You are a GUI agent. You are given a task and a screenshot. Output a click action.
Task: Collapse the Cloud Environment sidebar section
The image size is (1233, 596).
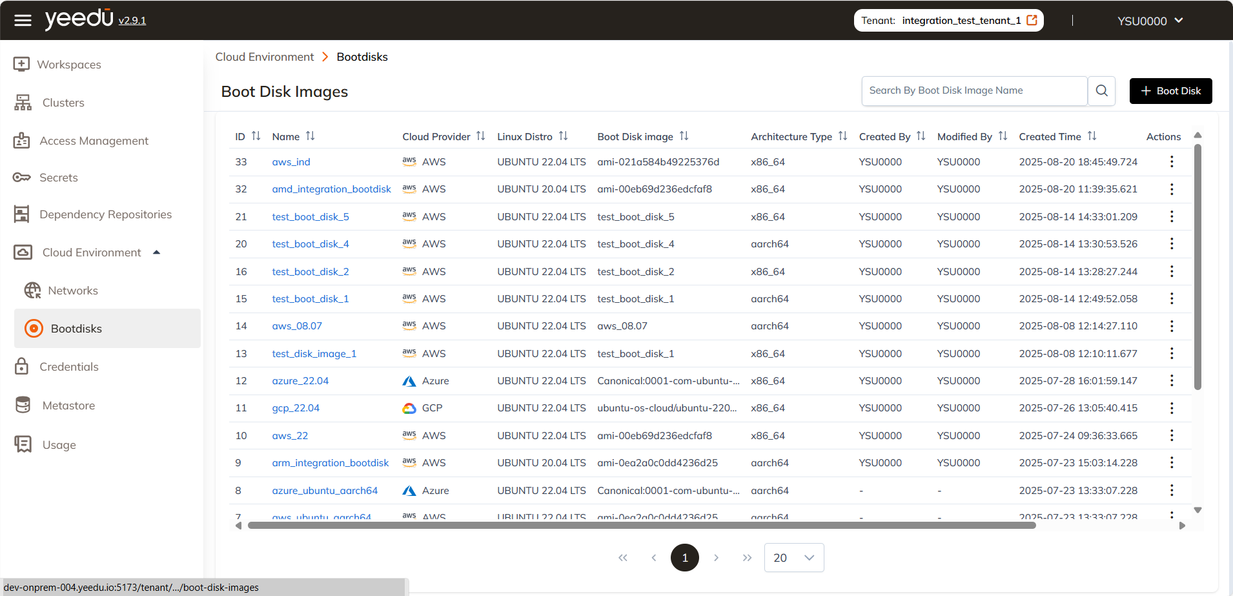[x=156, y=252]
